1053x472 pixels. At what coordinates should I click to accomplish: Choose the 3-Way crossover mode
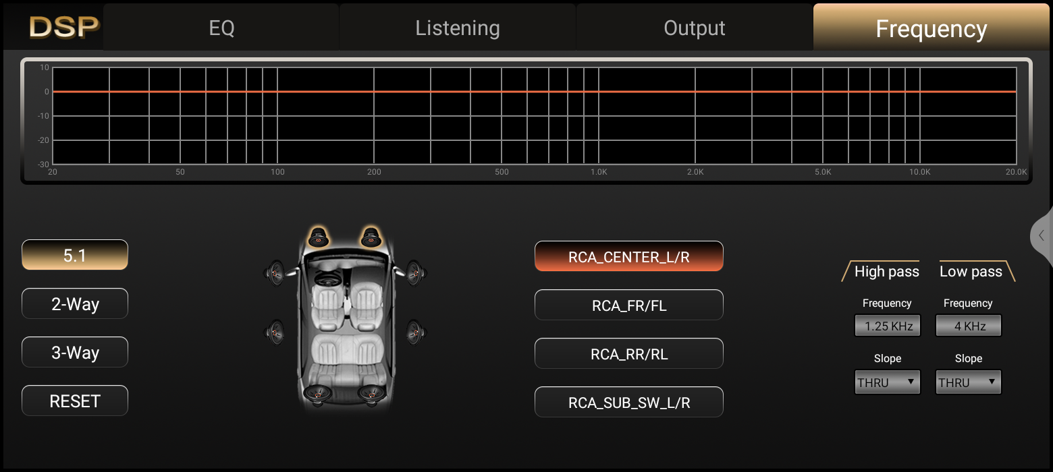[x=75, y=352]
